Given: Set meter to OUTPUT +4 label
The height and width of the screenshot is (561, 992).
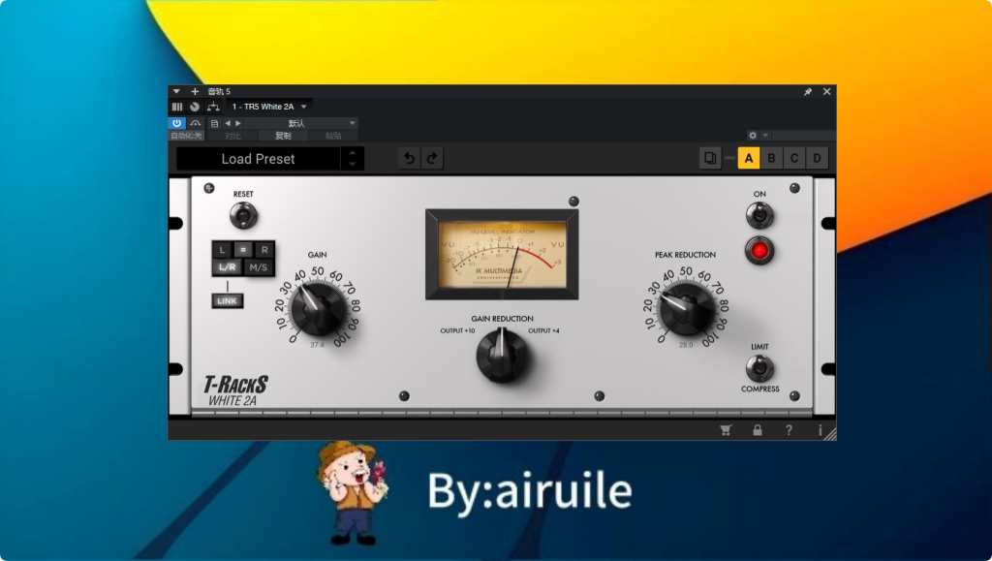Looking at the screenshot, I should pos(544,330).
